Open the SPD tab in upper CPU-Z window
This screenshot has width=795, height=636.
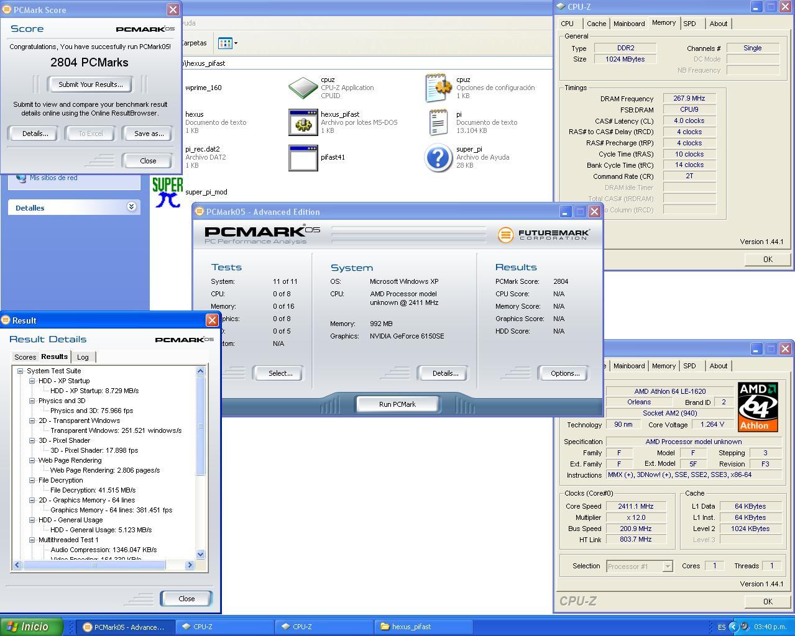coord(689,24)
